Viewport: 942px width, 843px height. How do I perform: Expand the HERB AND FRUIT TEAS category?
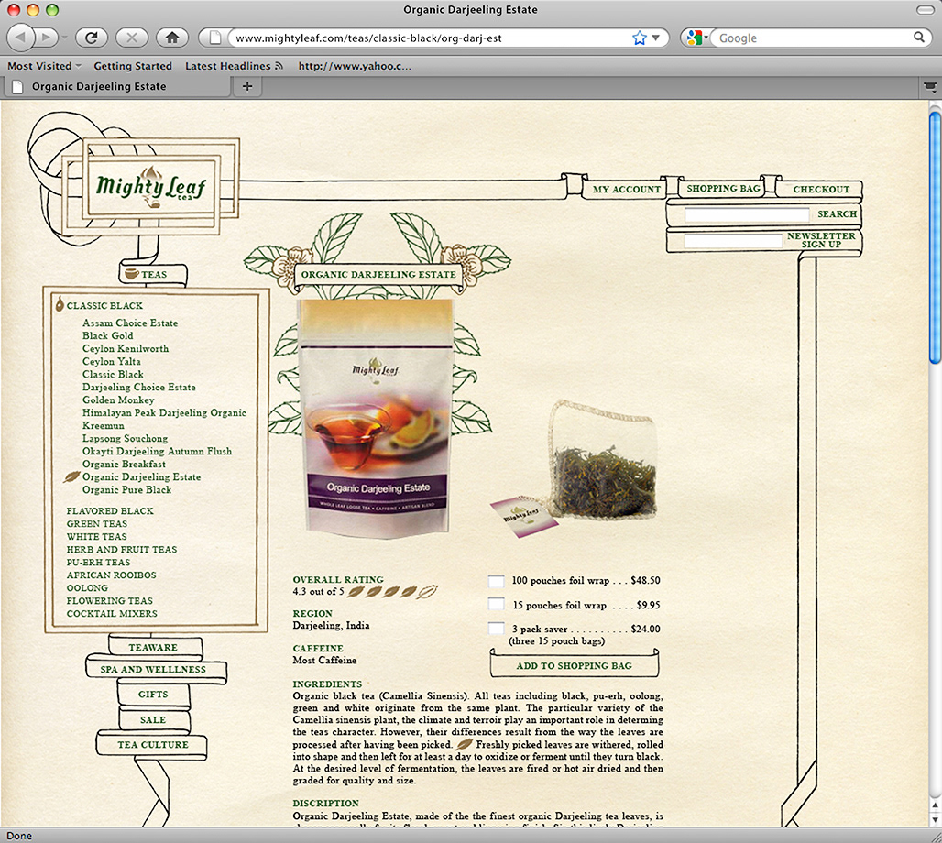[122, 549]
